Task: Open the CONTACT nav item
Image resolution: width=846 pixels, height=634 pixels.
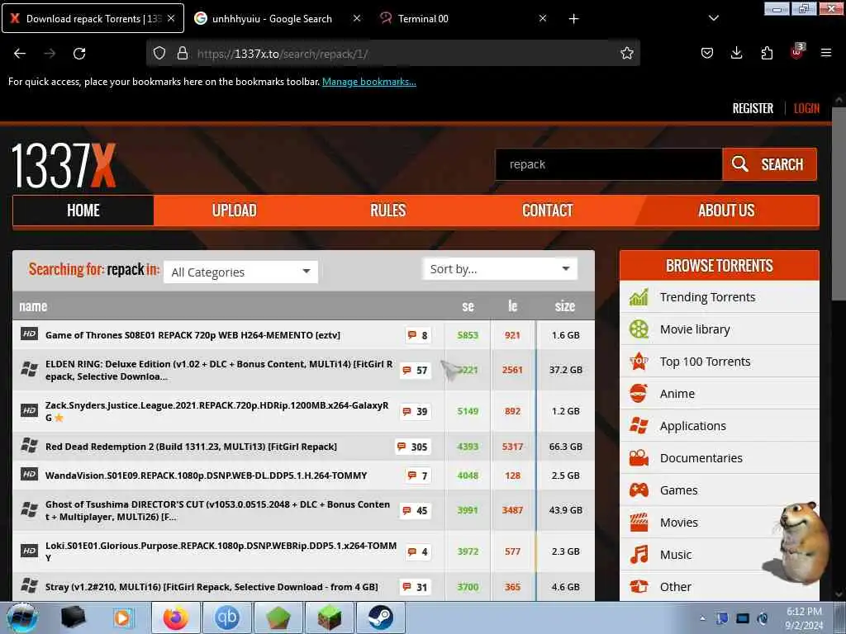Action: [547, 211]
